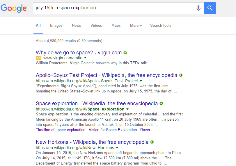Click green circle icon beside virgin.com result
Screen dimensions: 236x166
[x=125, y=53]
